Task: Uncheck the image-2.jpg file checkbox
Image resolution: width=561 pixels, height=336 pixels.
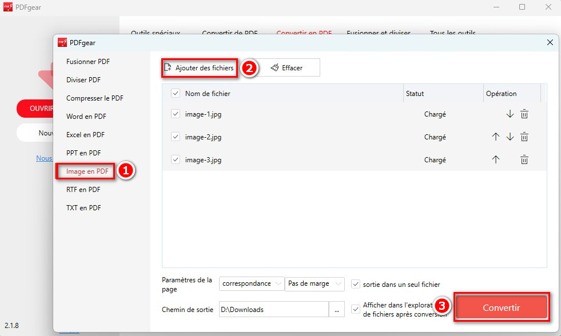Action: (x=175, y=137)
